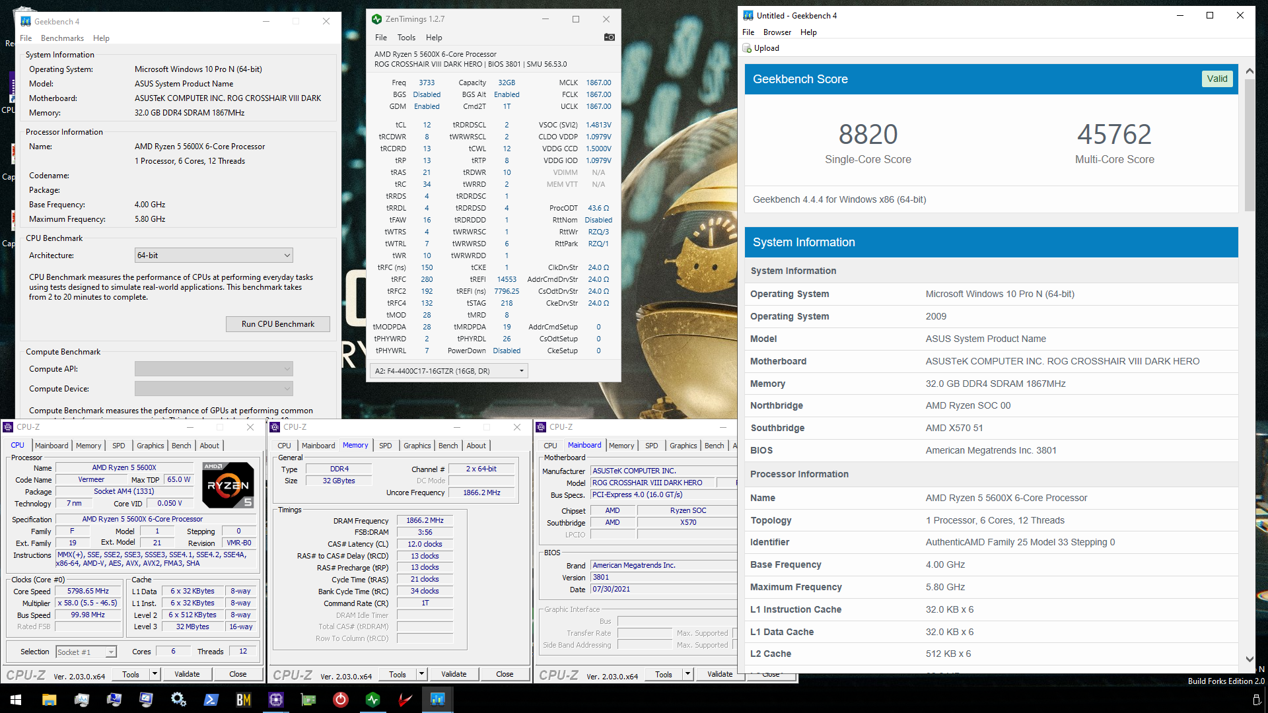Expand Tools arrow in CPU window of CPU-Z
The image size is (1268, 713).
click(x=155, y=674)
